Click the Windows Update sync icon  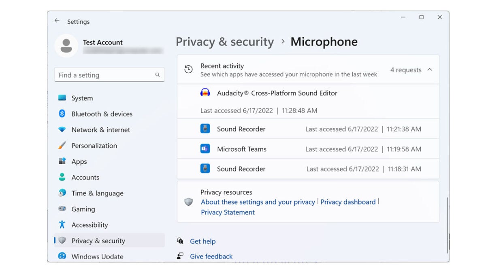(x=62, y=256)
